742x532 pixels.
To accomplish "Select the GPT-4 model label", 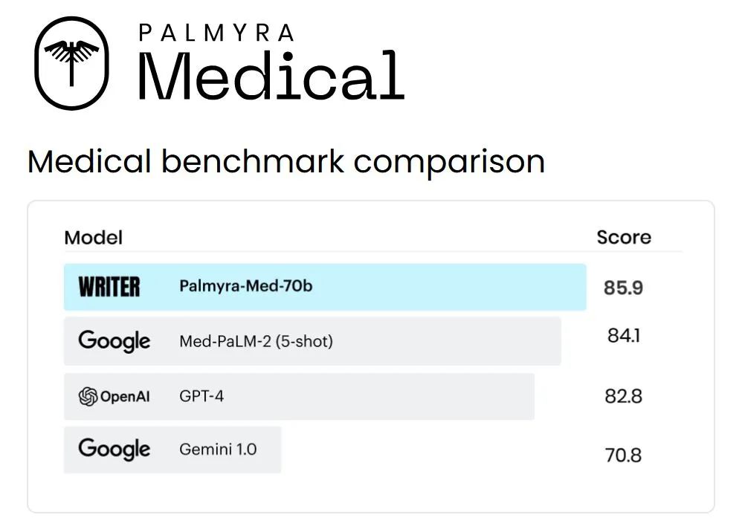I will click(201, 396).
